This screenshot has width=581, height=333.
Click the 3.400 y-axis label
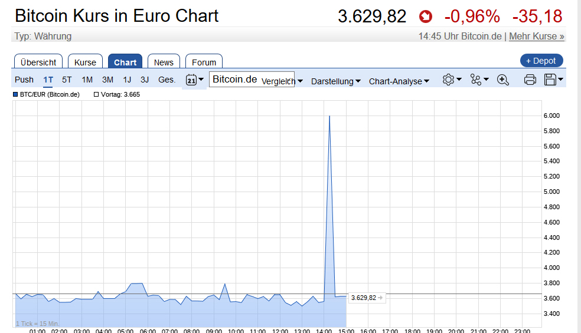[551, 314]
